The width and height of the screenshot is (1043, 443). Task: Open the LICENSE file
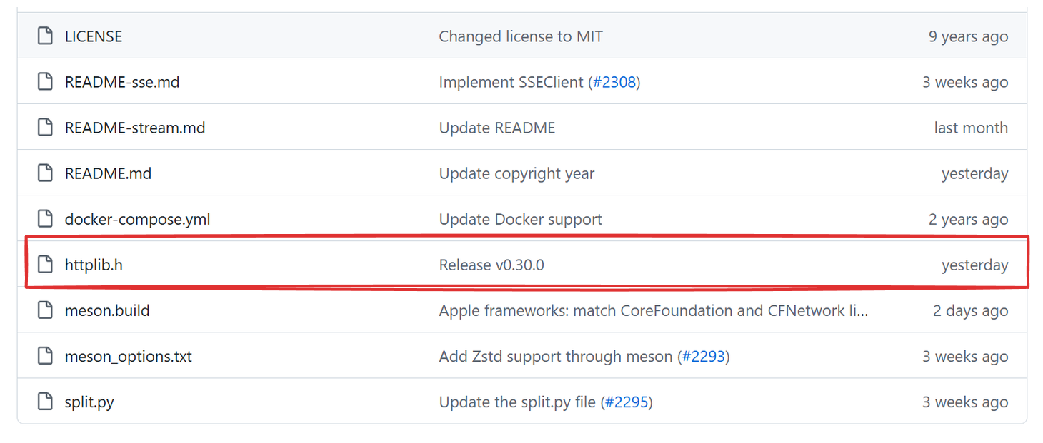[x=94, y=36]
